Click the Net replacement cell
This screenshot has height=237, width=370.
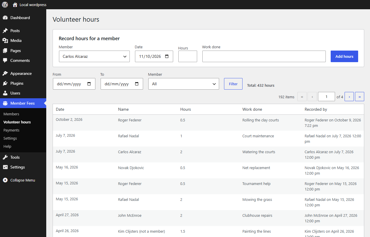[x=256, y=168]
